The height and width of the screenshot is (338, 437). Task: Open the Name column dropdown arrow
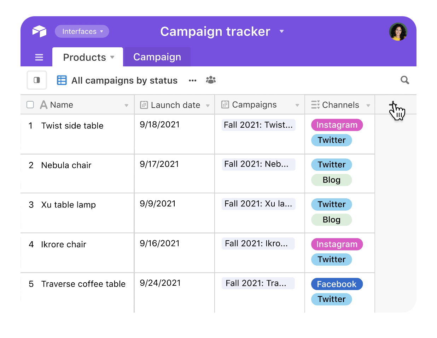(x=127, y=105)
